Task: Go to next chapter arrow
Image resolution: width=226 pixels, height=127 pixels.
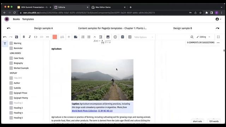Action: pos(218,28)
